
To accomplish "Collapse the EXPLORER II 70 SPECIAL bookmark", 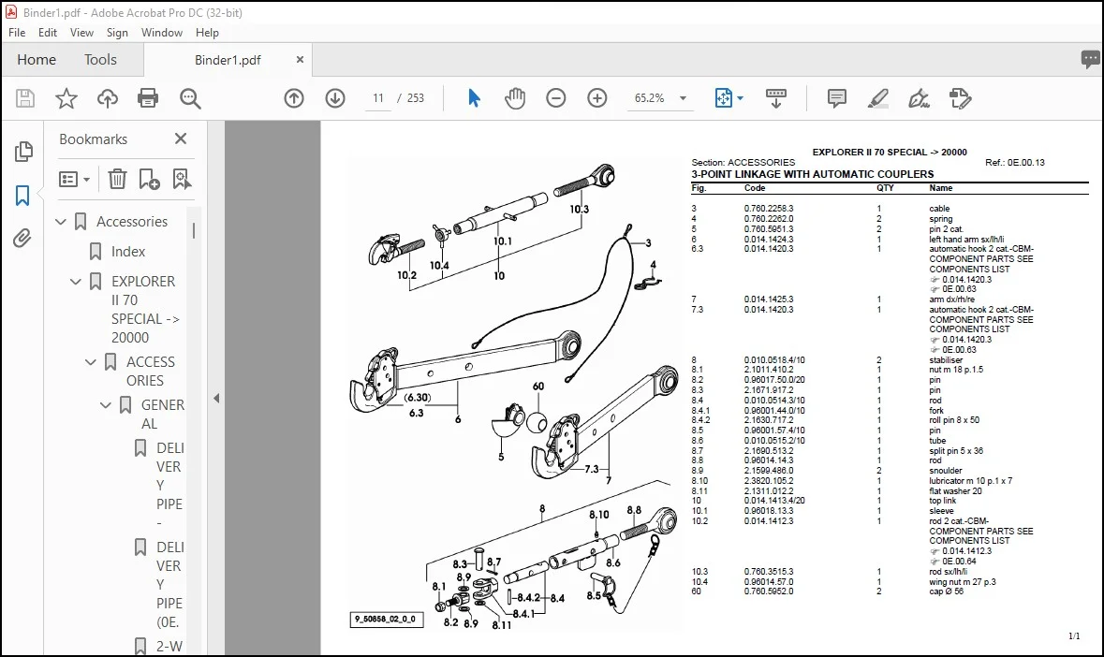I will pyautogui.click(x=75, y=282).
